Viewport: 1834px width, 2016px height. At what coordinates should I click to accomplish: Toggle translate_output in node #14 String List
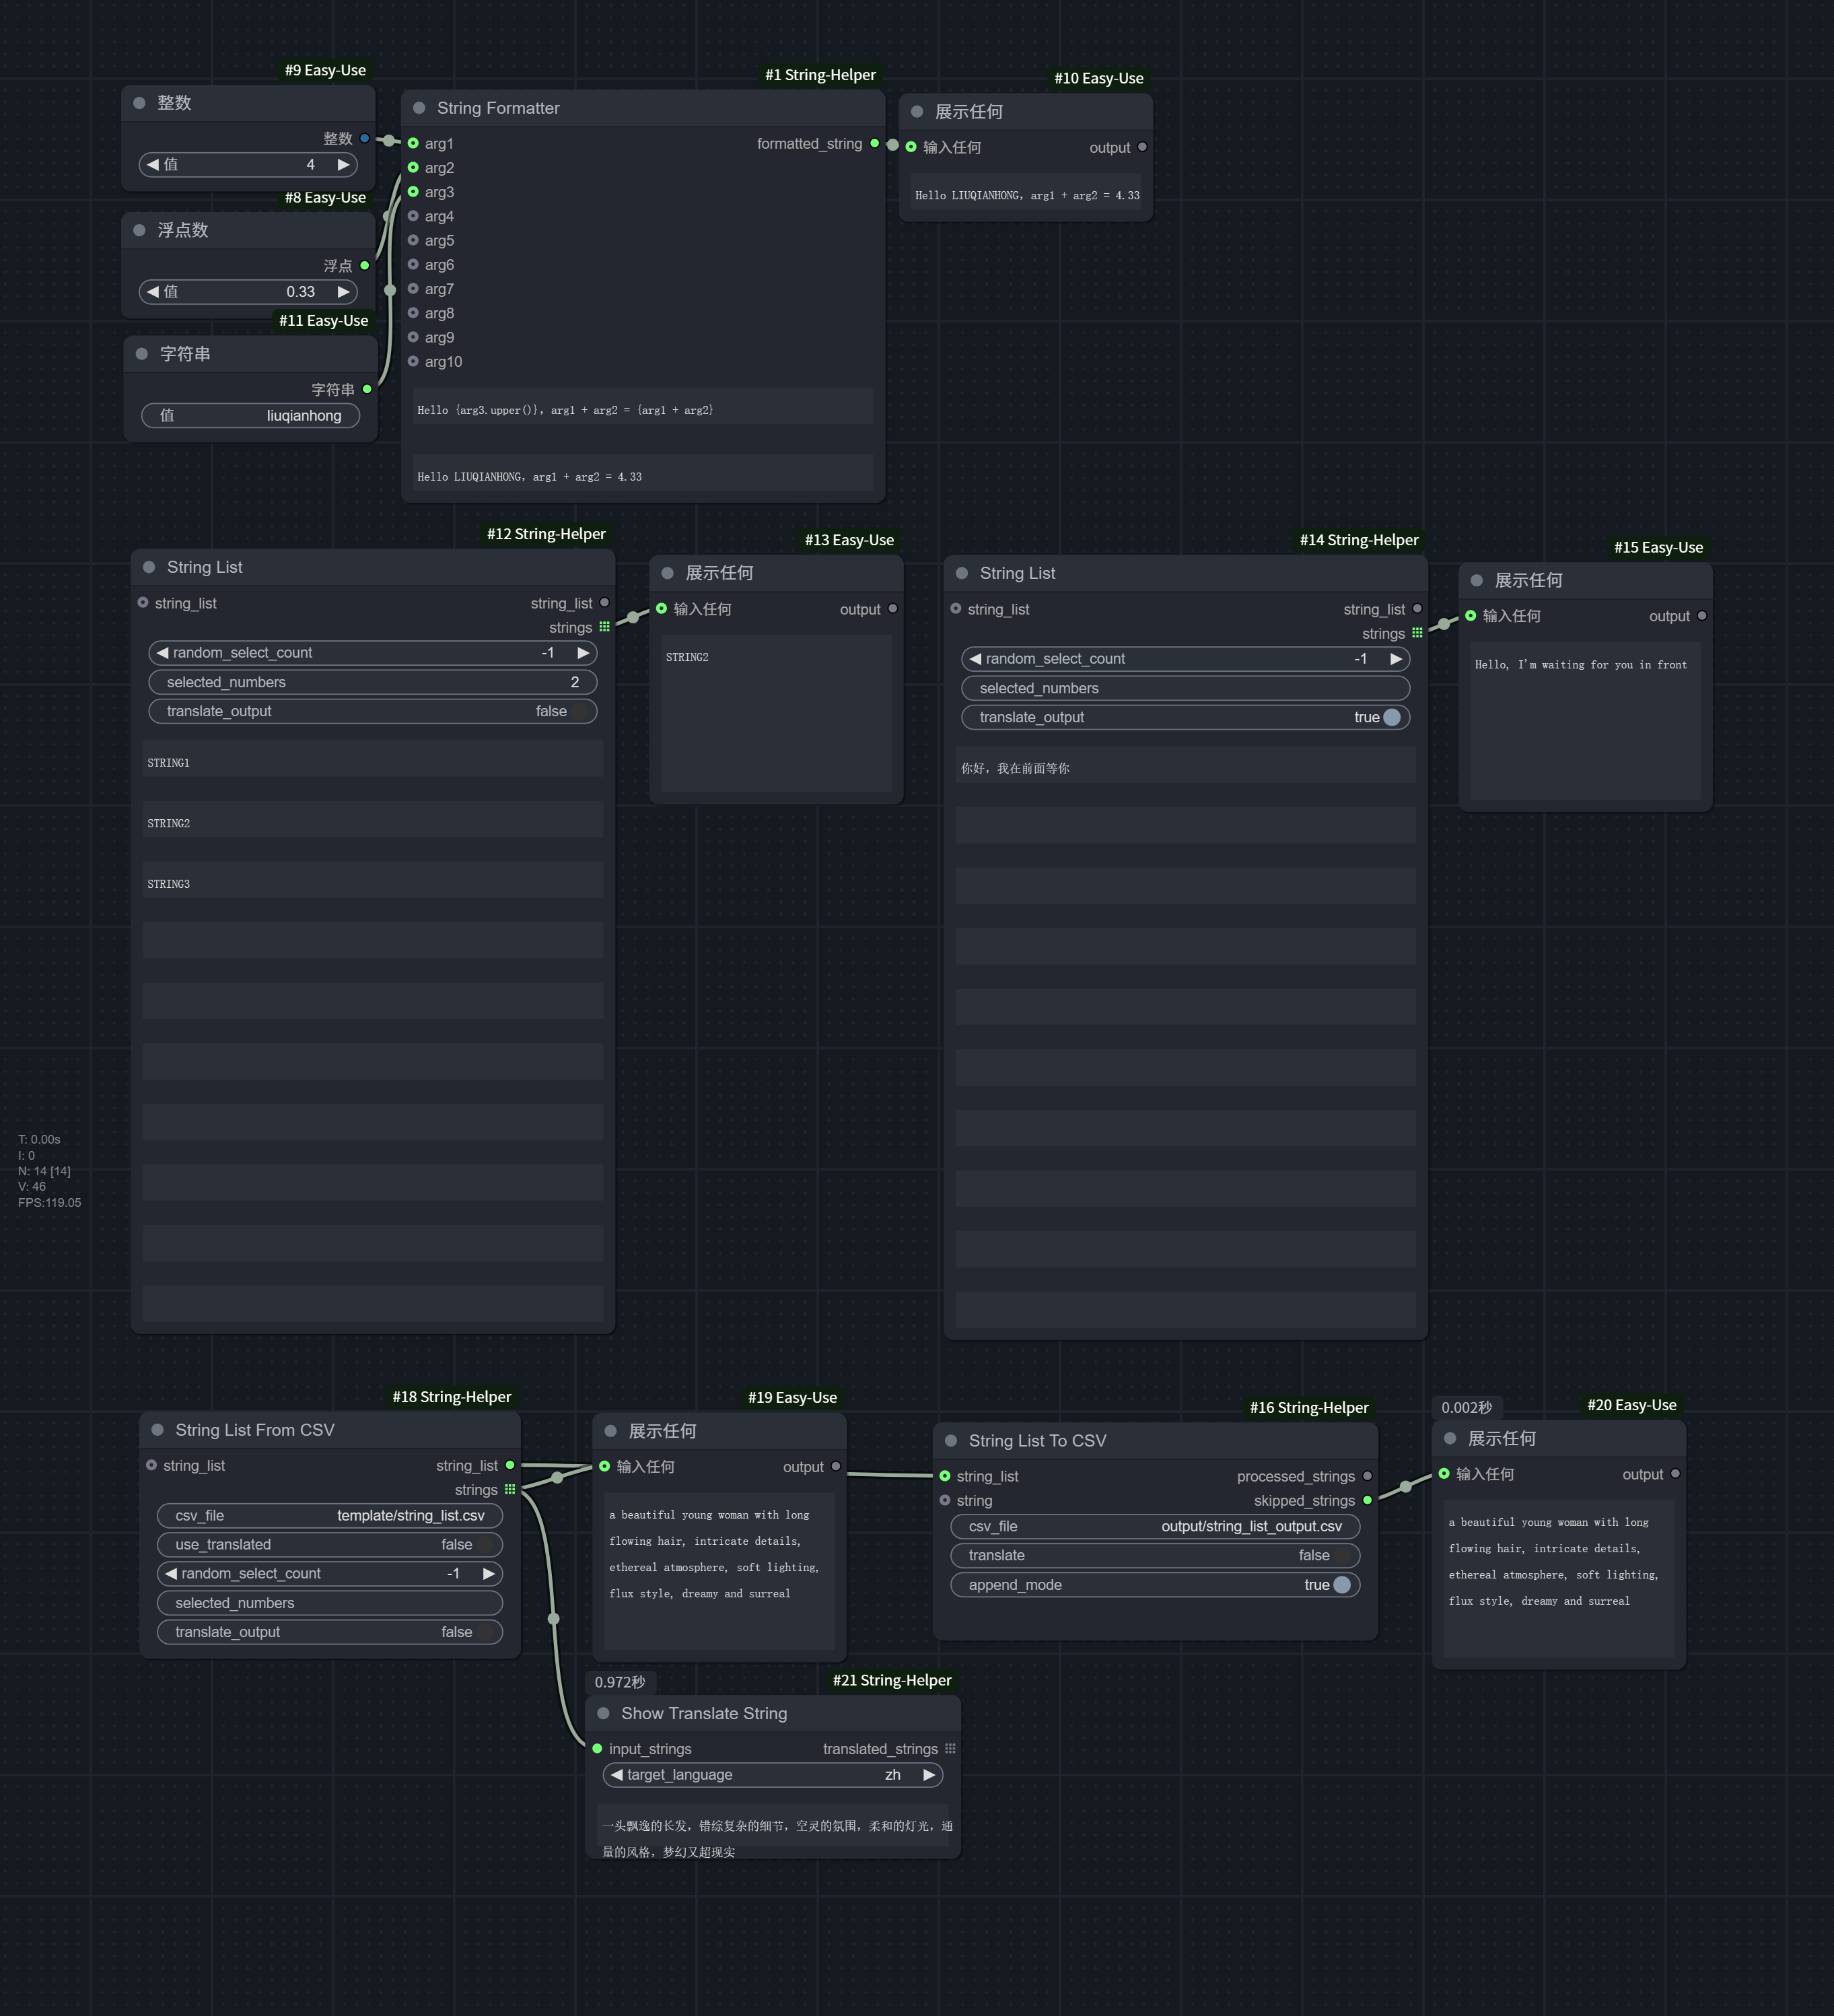[x=1186, y=717]
